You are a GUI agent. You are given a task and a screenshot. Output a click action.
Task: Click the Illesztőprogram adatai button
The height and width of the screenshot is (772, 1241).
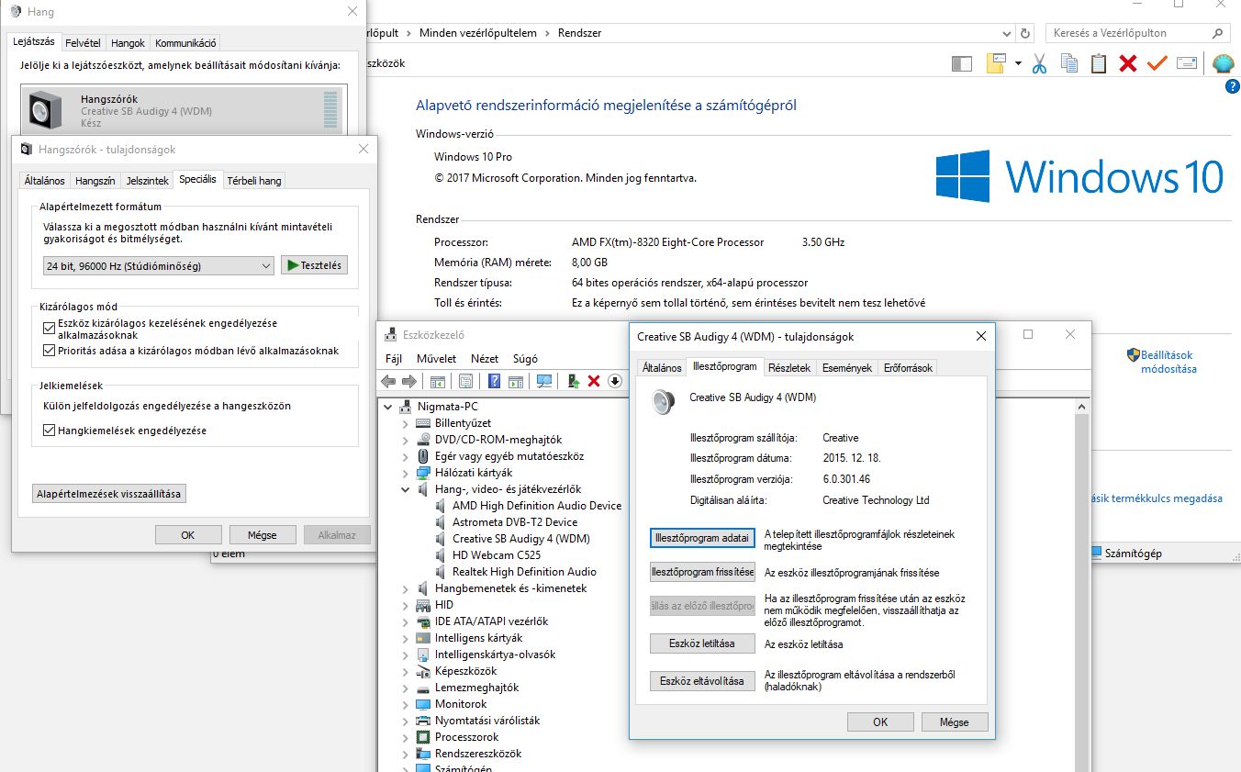702,538
